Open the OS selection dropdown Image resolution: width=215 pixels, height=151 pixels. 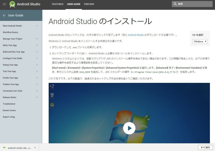(x=200, y=42)
